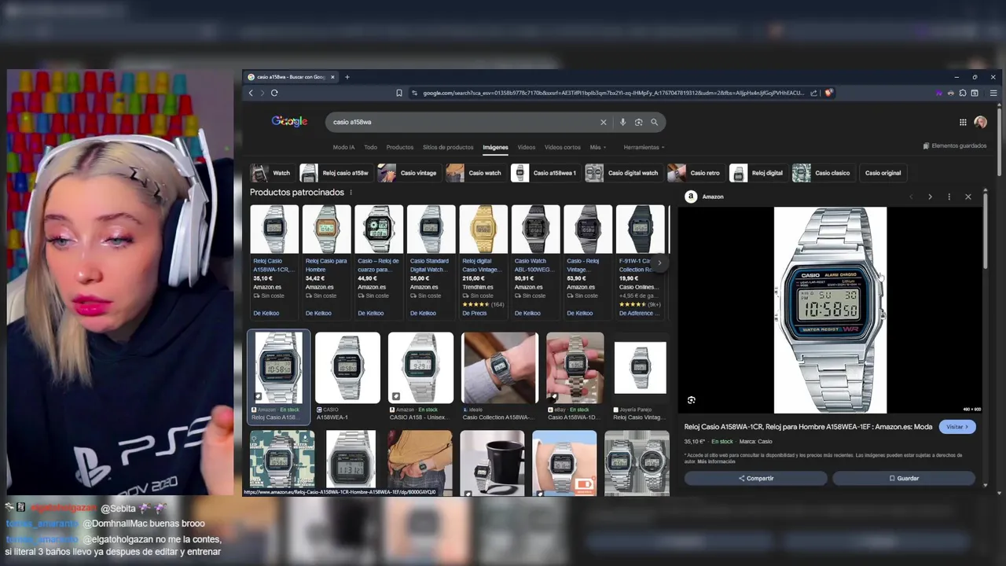Open the Google account avatar
The width and height of the screenshot is (1006, 566).
click(x=980, y=122)
